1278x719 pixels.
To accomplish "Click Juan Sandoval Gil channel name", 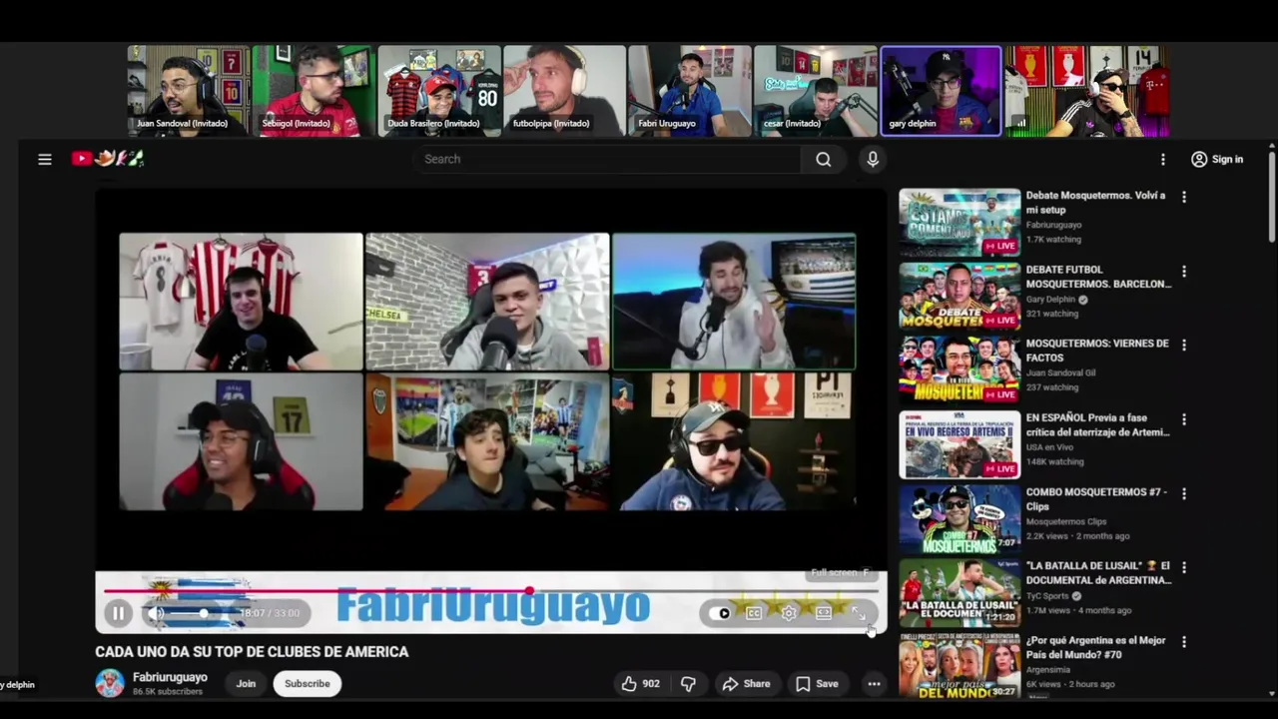I will coord(1060,373).
